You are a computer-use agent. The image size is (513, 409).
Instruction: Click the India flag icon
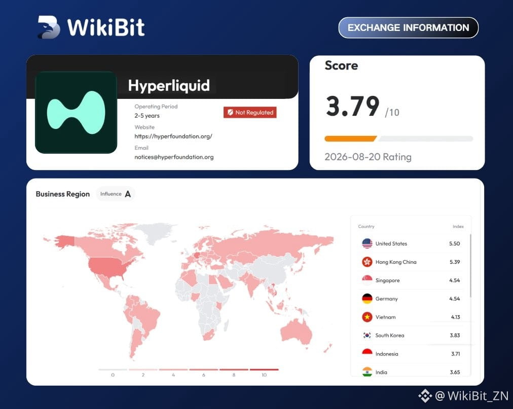367,372
